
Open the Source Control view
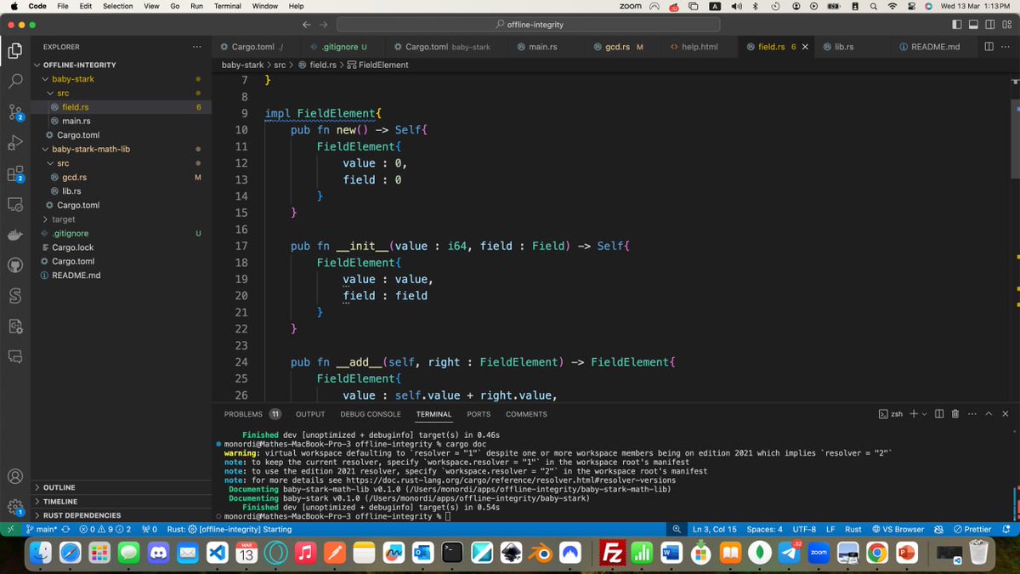(x=15, y=111)
